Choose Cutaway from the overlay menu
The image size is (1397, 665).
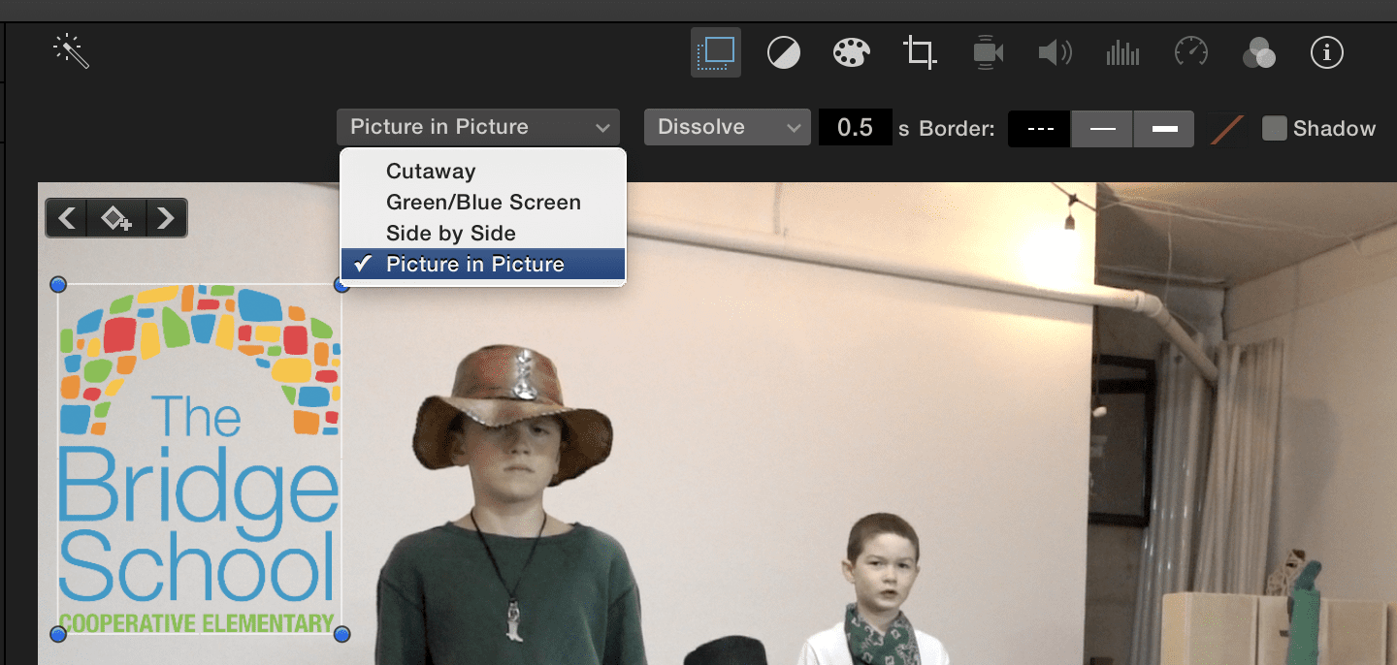tap(483, 172)
